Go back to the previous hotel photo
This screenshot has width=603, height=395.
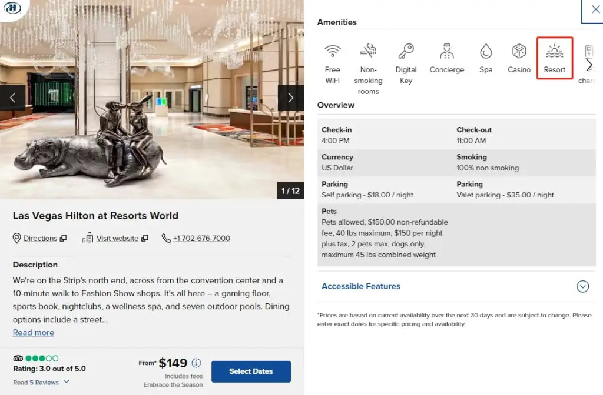pos(13,97)
